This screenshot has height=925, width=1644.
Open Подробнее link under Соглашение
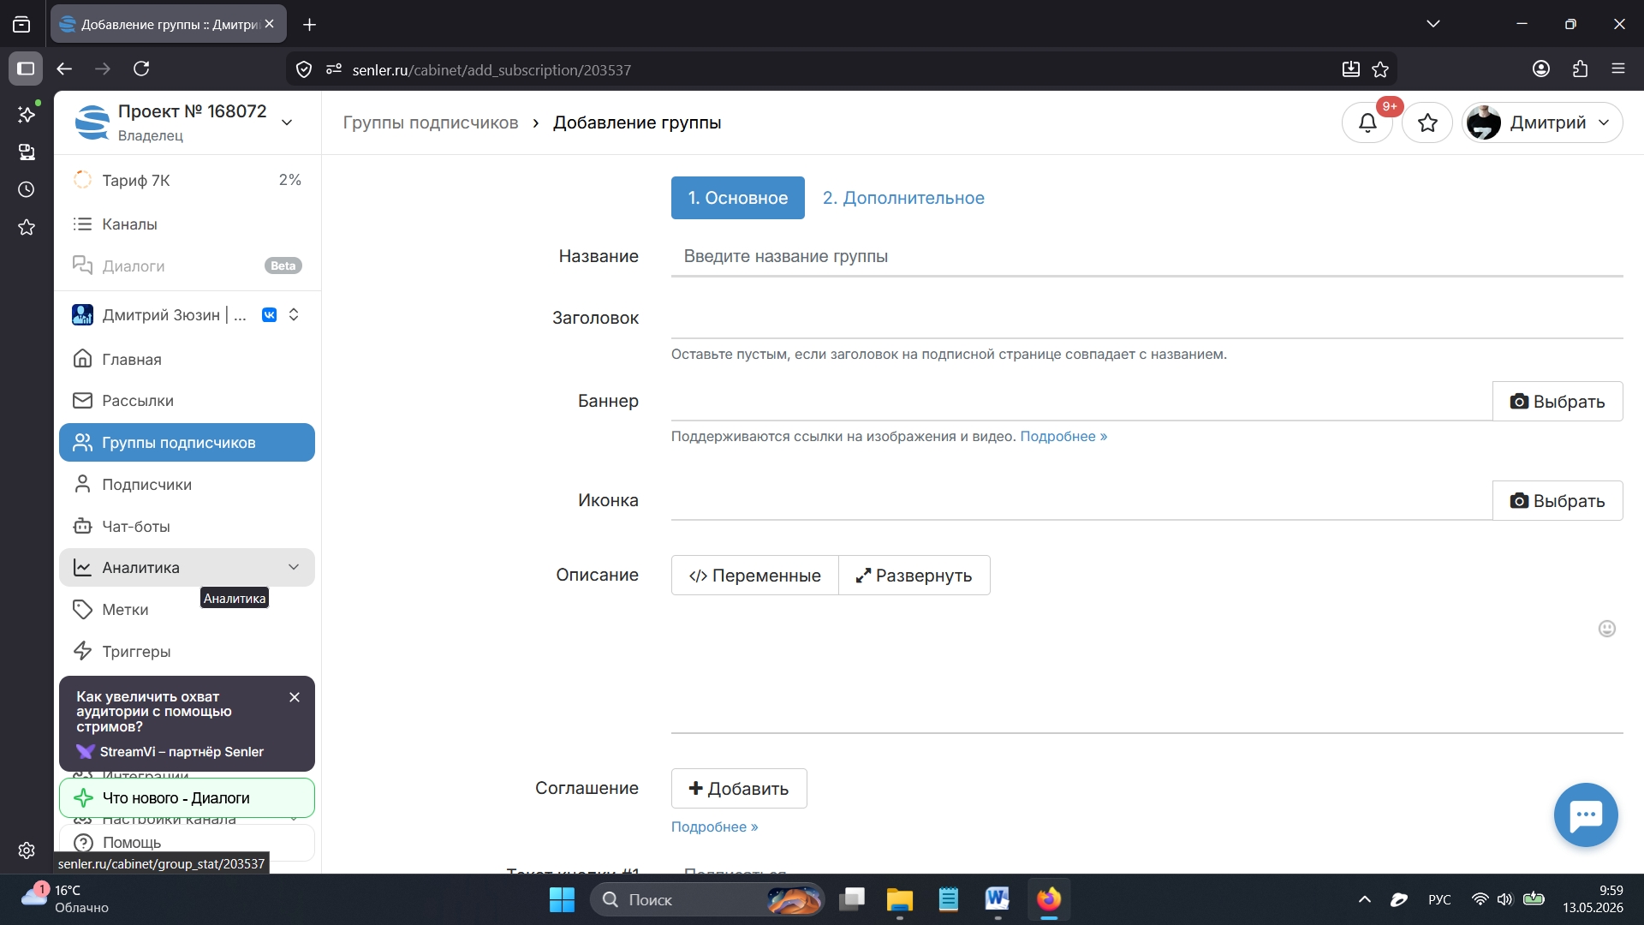[x=714, y=827]
